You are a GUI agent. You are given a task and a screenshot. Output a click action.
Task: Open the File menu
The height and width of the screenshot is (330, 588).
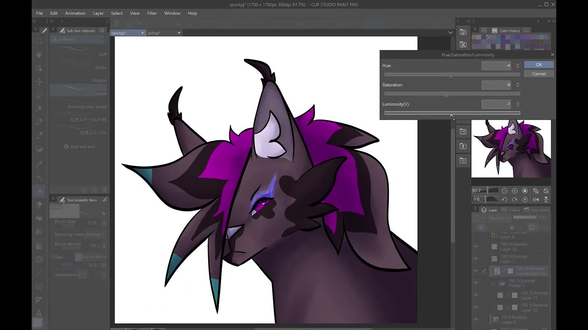(40, 13)
